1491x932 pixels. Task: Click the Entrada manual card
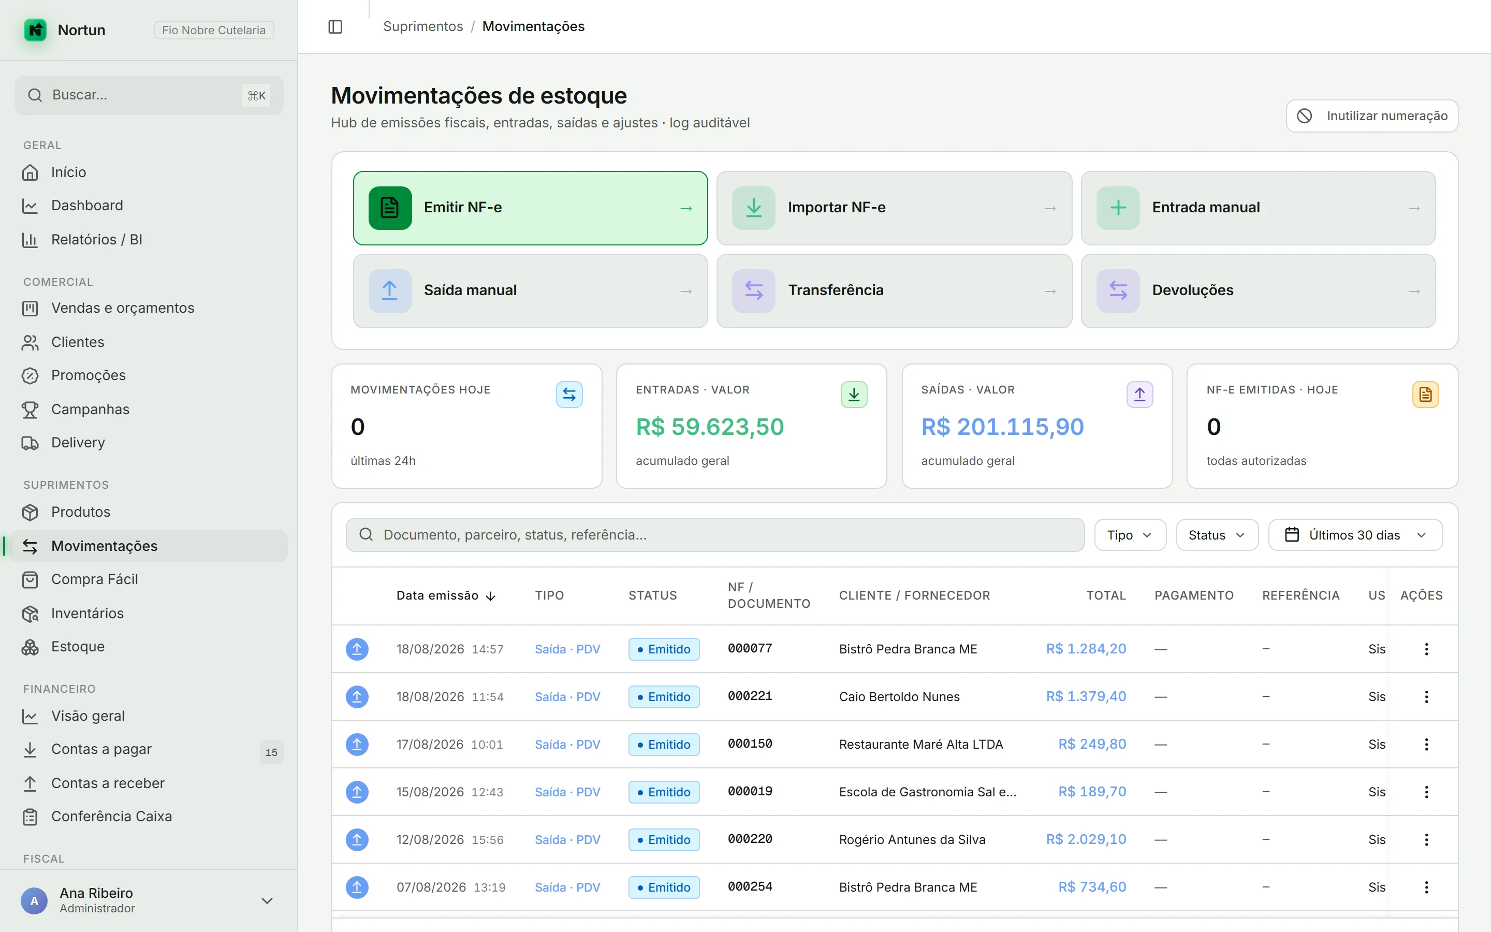point(1258,208)
